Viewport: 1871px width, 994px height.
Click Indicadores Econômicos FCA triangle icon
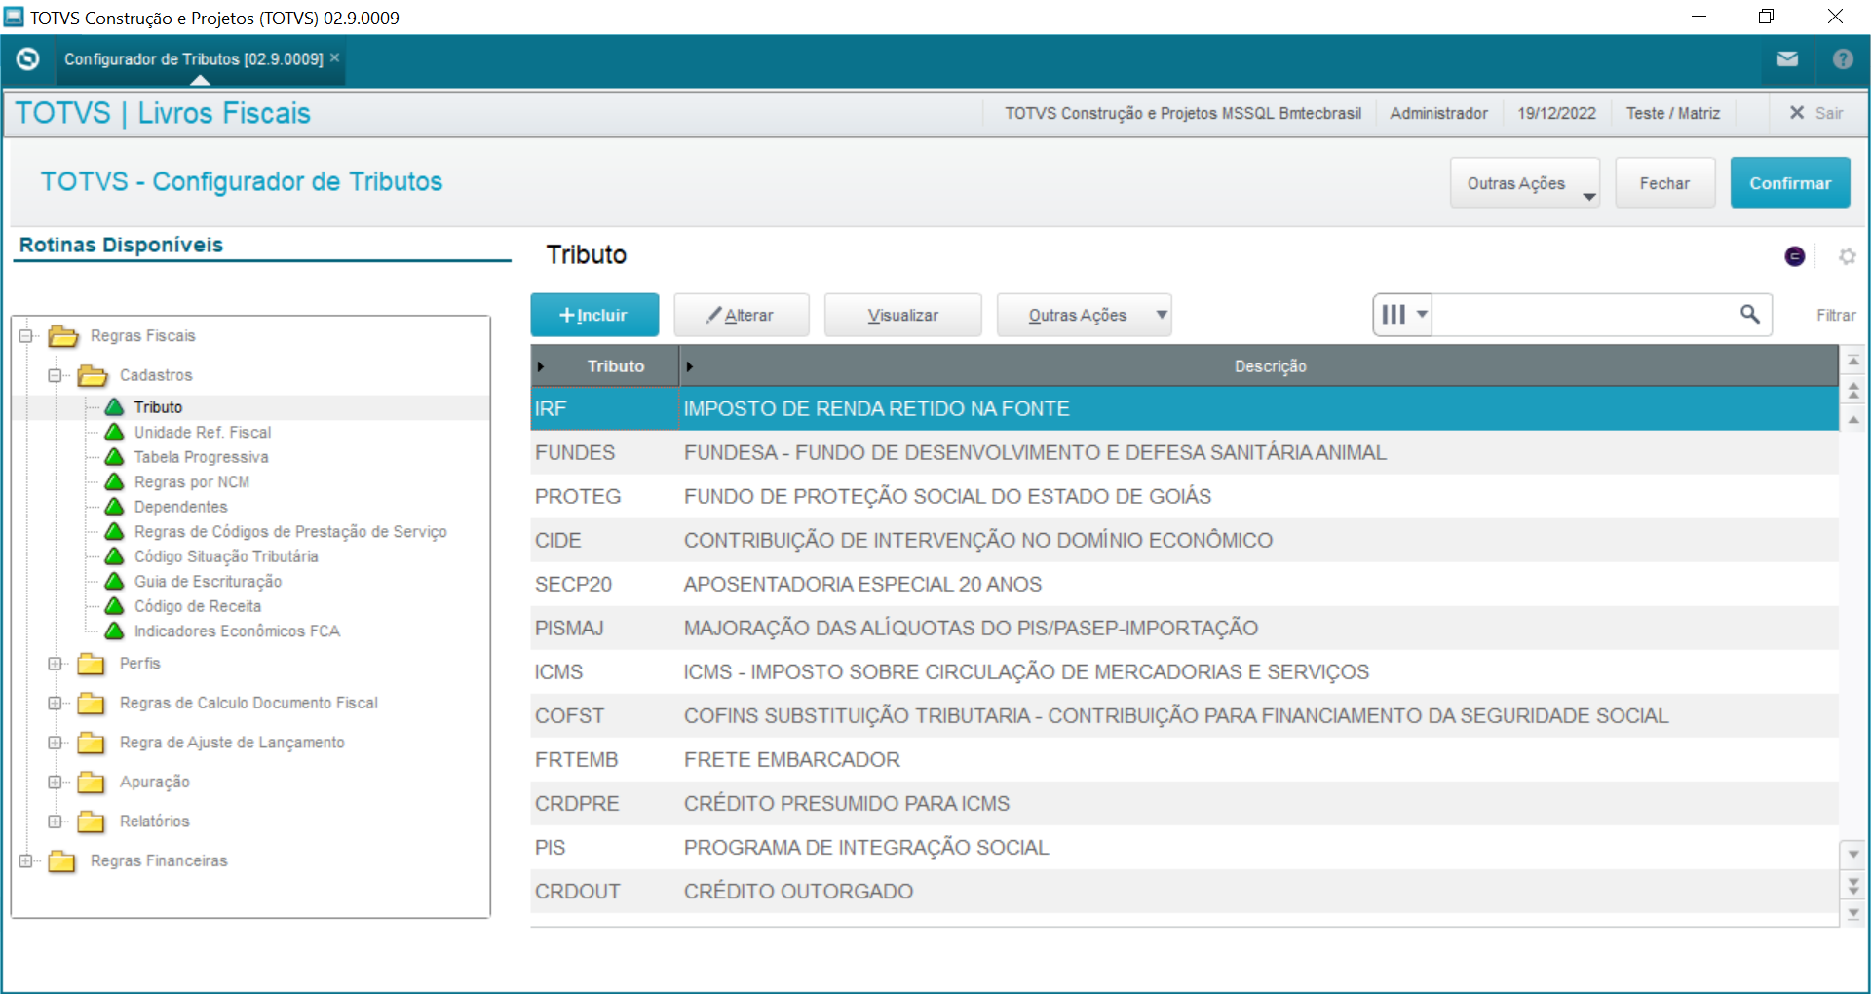[115, 631]
